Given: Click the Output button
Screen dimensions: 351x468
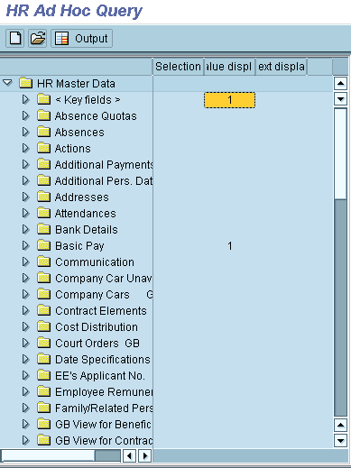Looking at the screenshot, I should [x=82, y=38].
